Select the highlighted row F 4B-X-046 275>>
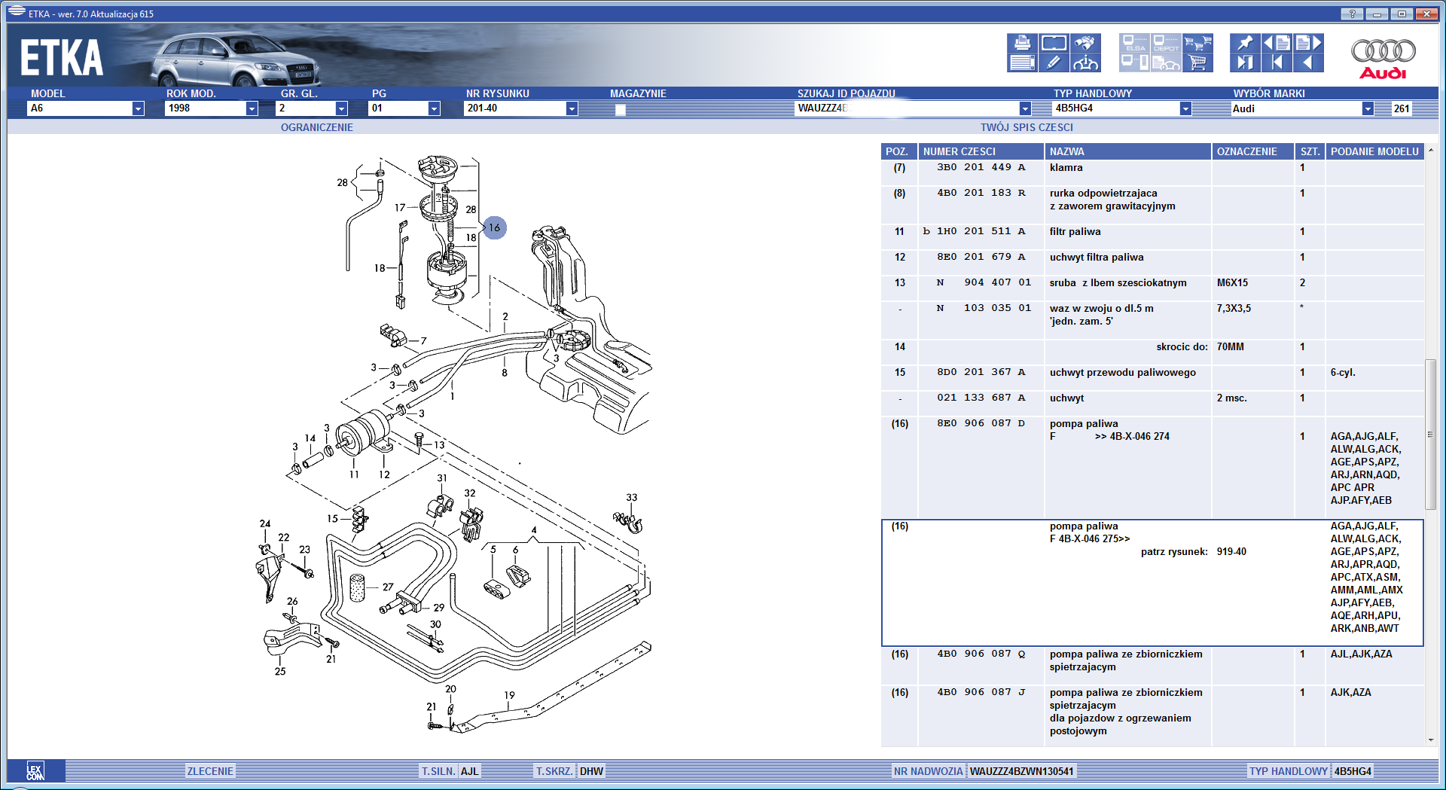The image size is (1446, 790). coord(1152,582)
